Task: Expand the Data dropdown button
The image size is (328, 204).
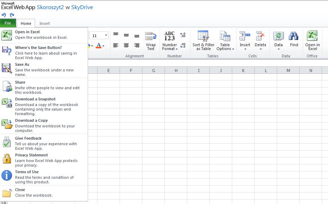Action: (x=279, y=41)
